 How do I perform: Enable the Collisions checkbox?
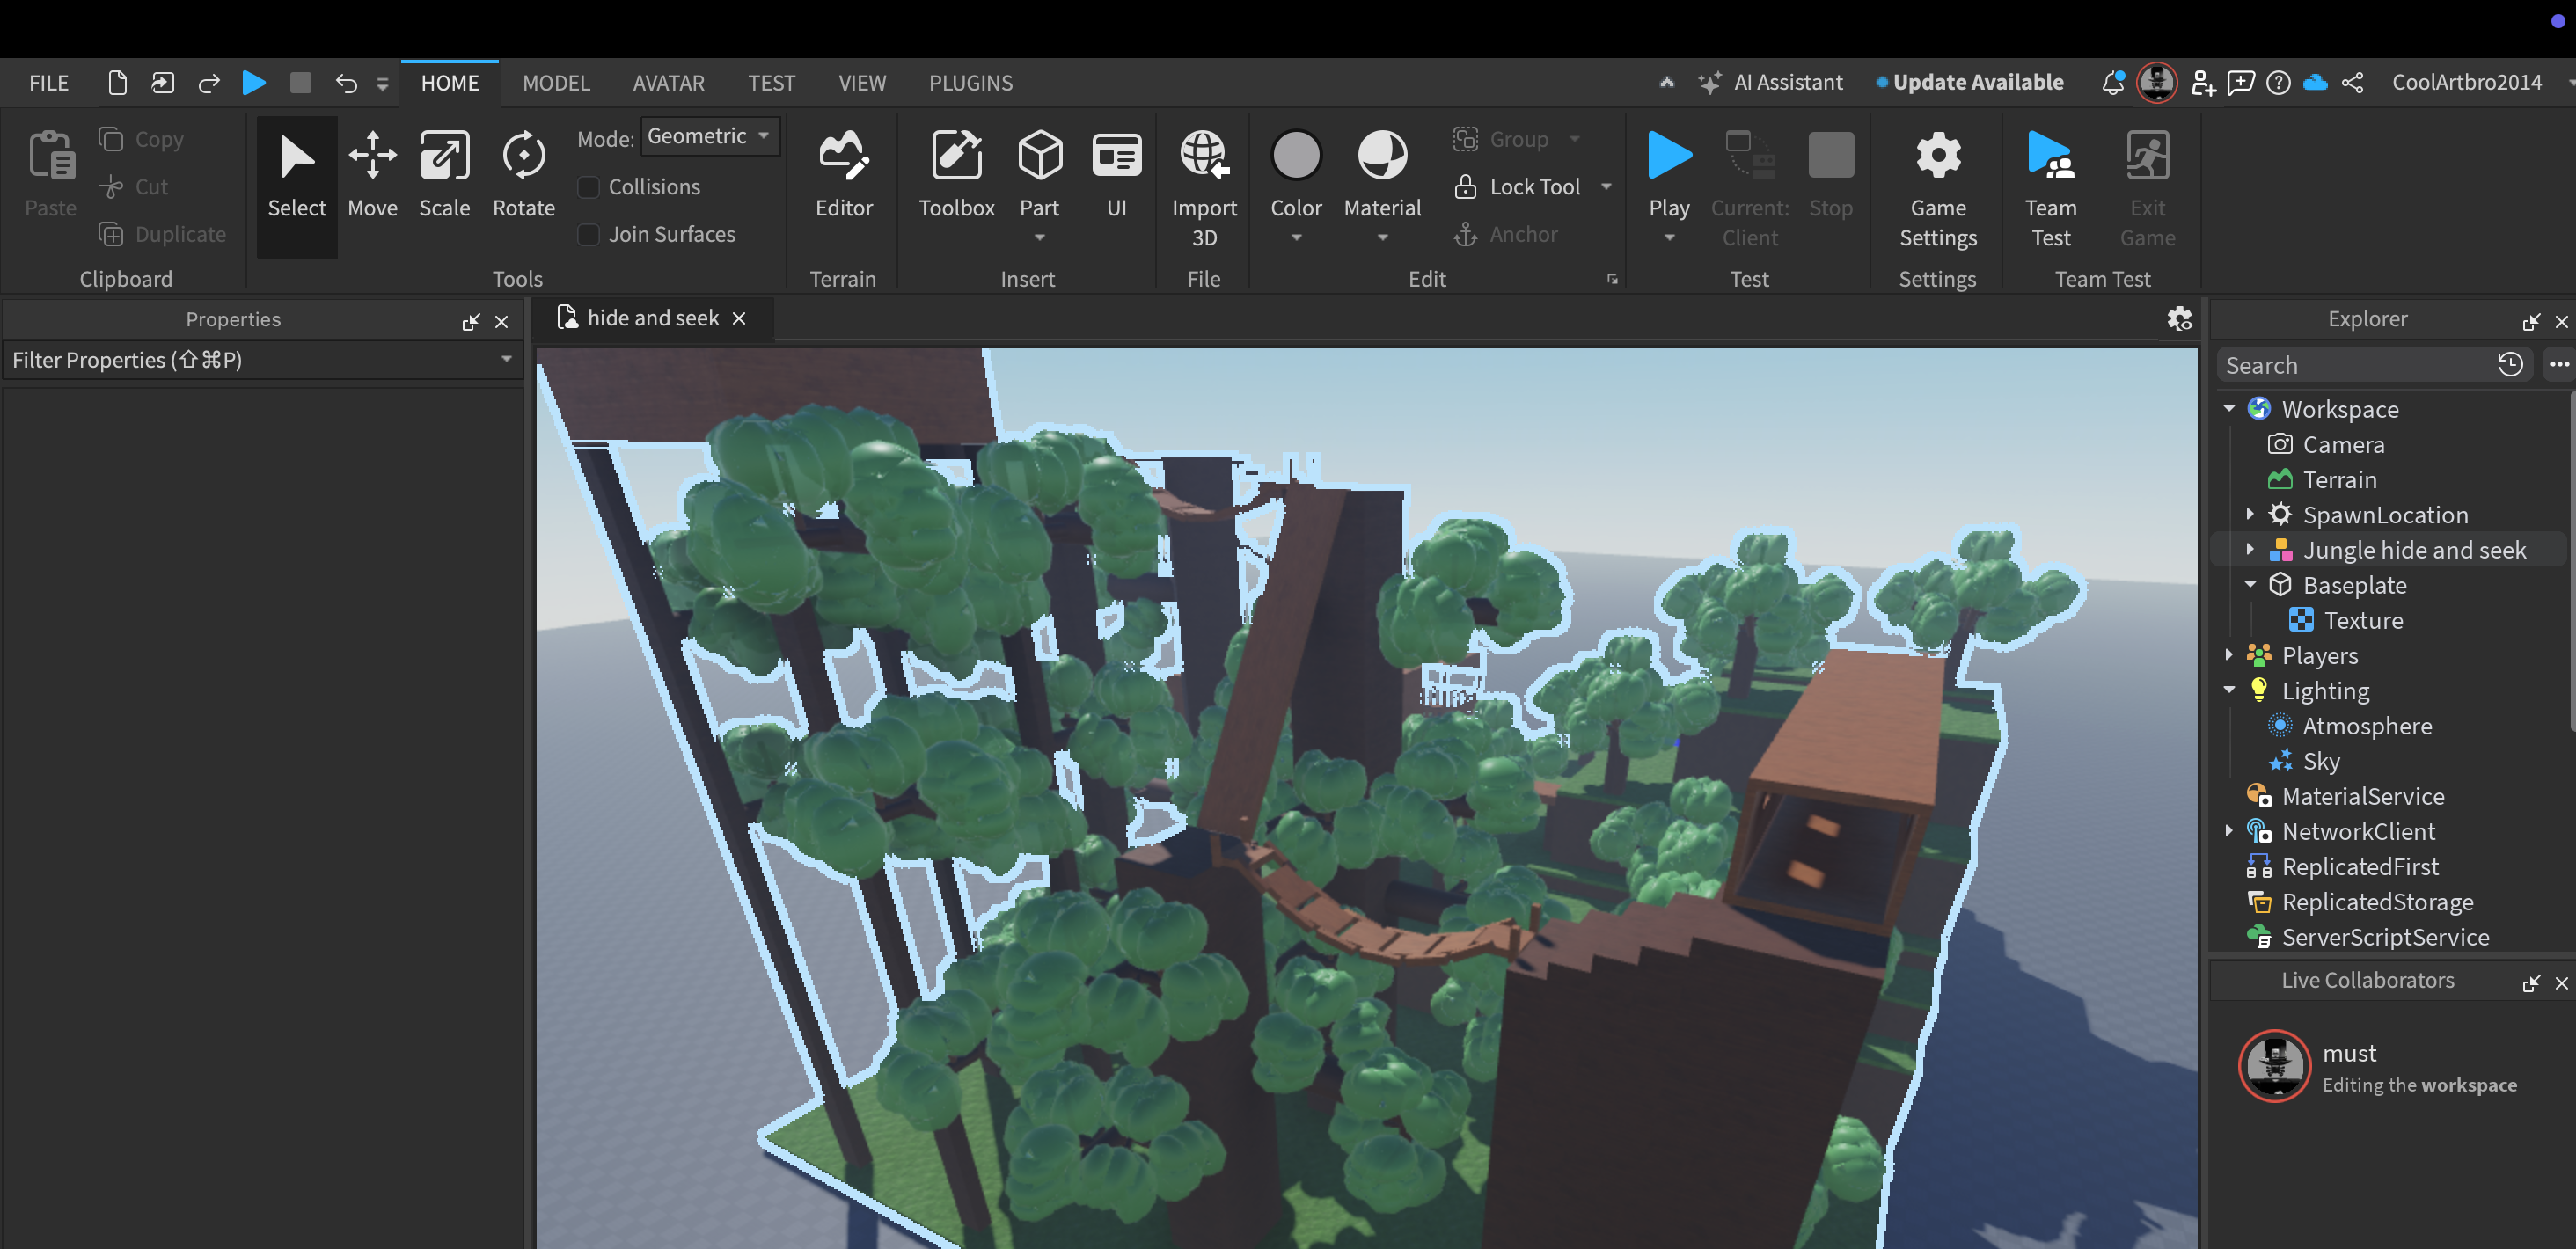(589, 187)
